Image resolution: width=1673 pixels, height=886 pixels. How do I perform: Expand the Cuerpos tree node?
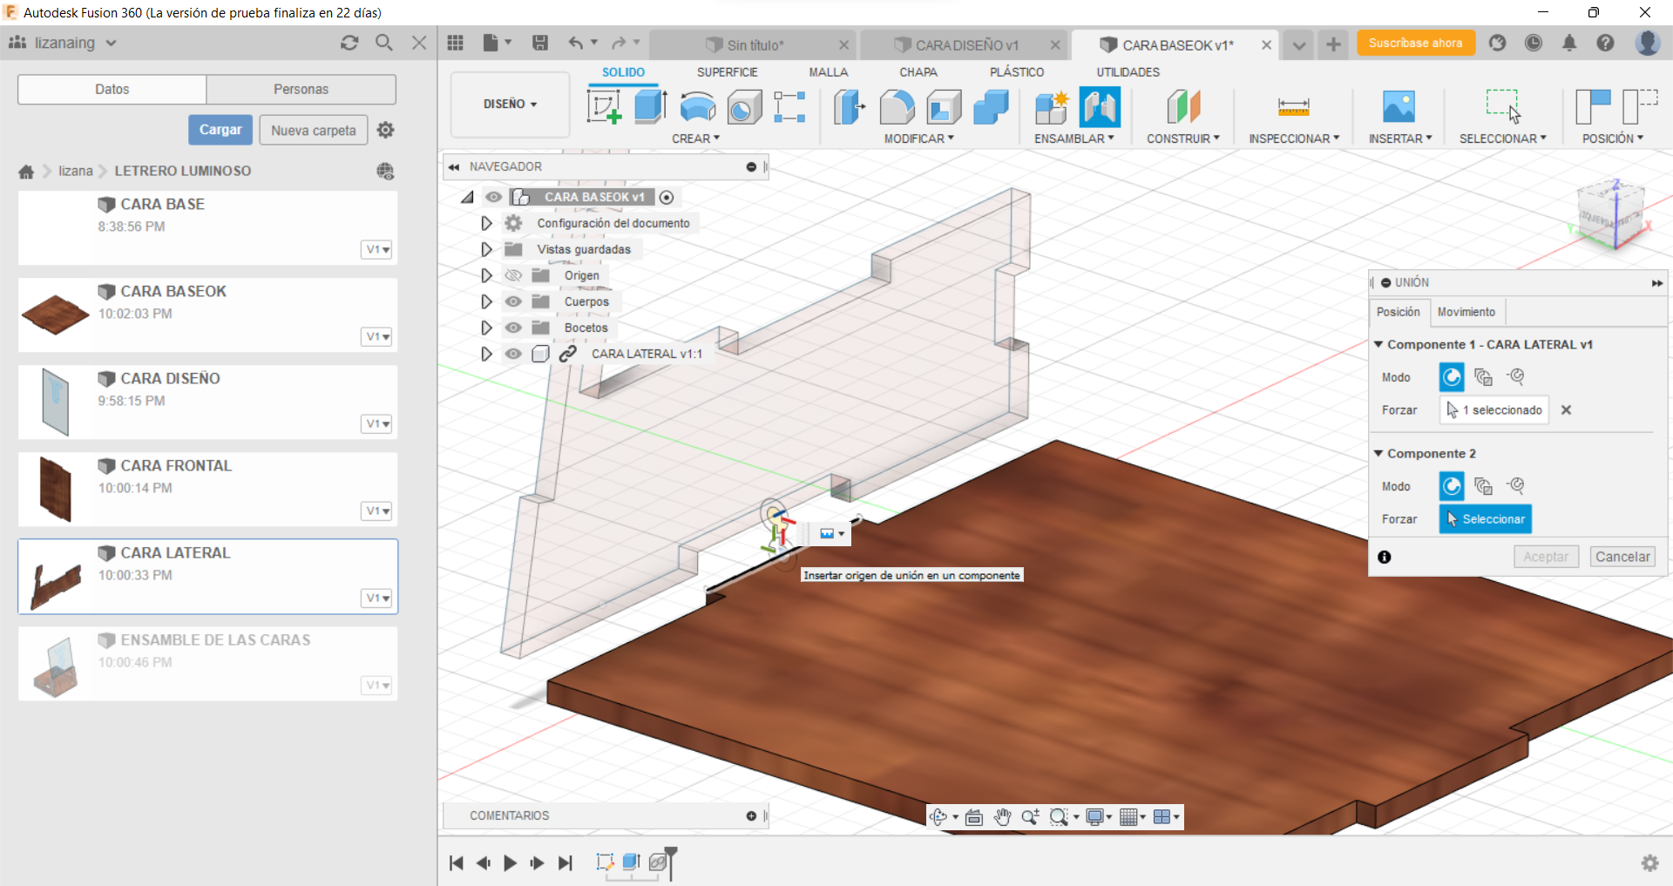(486, 301)
